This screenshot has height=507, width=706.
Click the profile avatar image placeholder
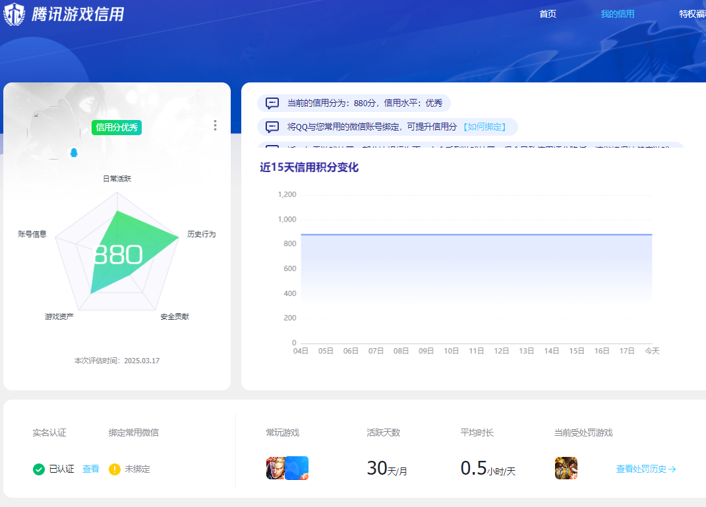pos(54,133)
